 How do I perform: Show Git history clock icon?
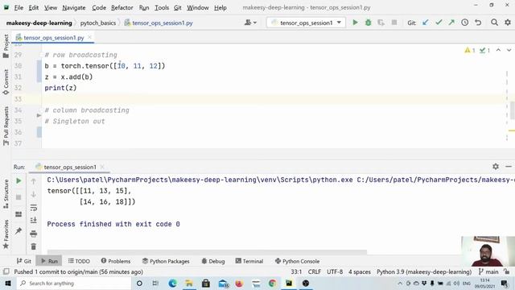coord(465,23)
